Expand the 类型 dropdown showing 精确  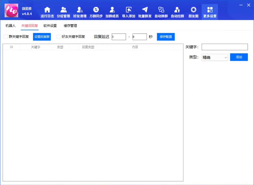[x=215, y=57]
